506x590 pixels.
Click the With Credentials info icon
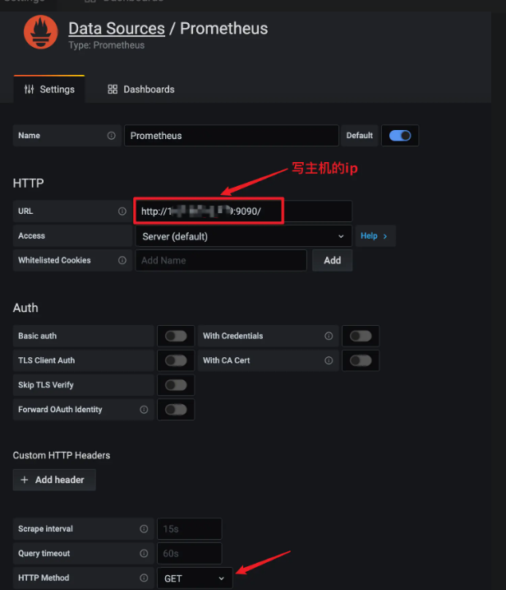329,336
